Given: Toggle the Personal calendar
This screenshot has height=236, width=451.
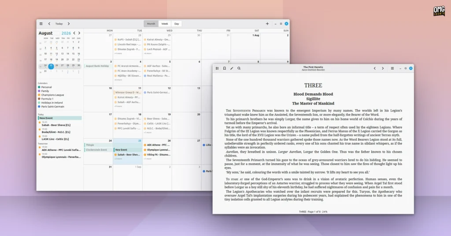Looking at the screenshot, I should pyautogui.click(x=45, y=87).
